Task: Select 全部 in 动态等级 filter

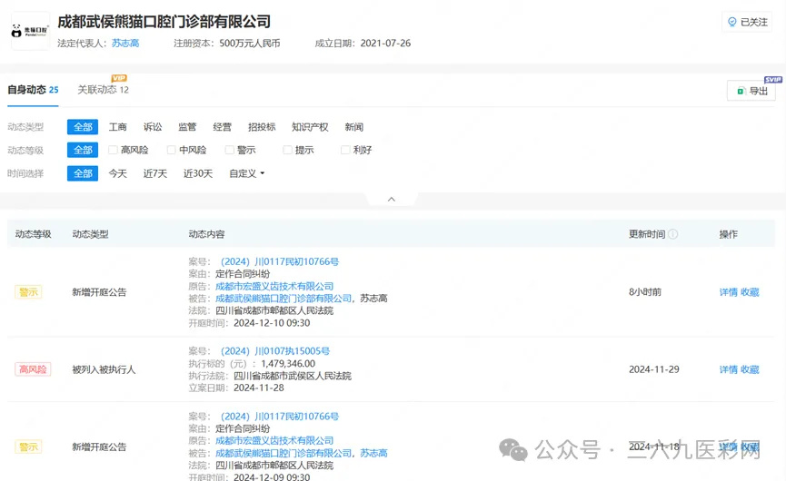Action: [x=83, y=150]
